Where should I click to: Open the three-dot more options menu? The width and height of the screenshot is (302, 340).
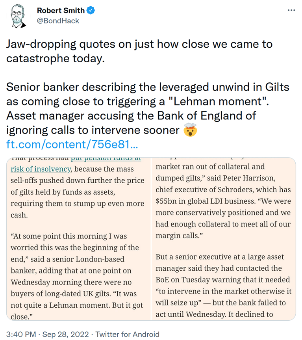pos(291,10)
